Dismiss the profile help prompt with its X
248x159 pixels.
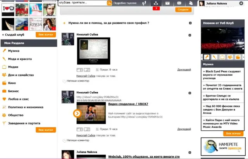coord(190,23)
